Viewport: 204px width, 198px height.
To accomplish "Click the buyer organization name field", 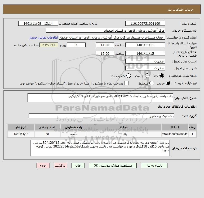I will [105, 30].
